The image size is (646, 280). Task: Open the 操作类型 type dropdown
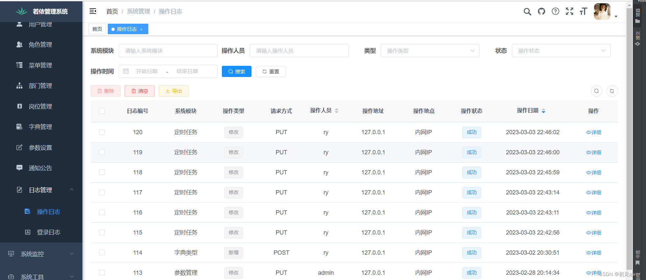[430, 51]
